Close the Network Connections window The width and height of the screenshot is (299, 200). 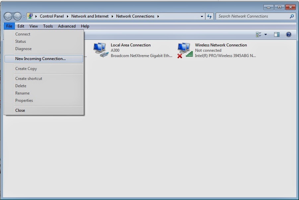pos(290,7)
